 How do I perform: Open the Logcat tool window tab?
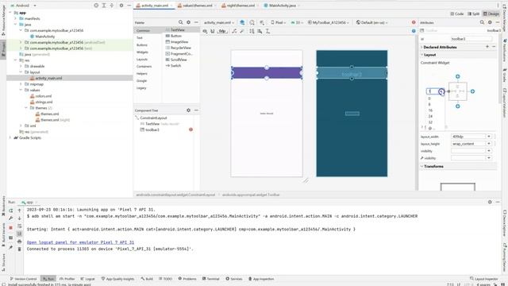point(87,279)
